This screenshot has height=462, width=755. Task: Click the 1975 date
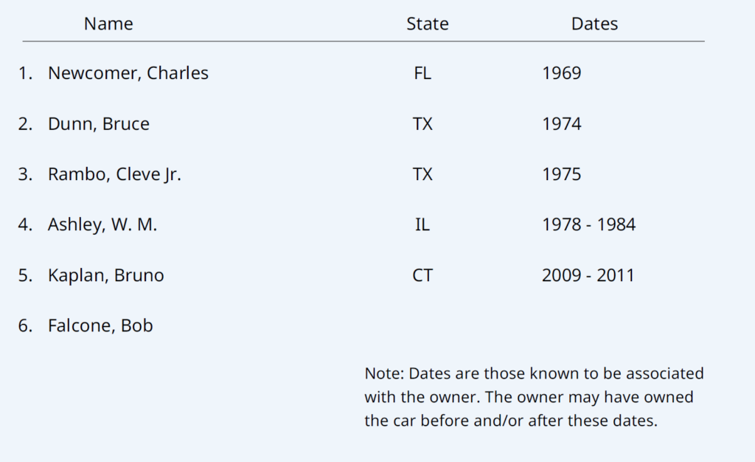(561, 174)
